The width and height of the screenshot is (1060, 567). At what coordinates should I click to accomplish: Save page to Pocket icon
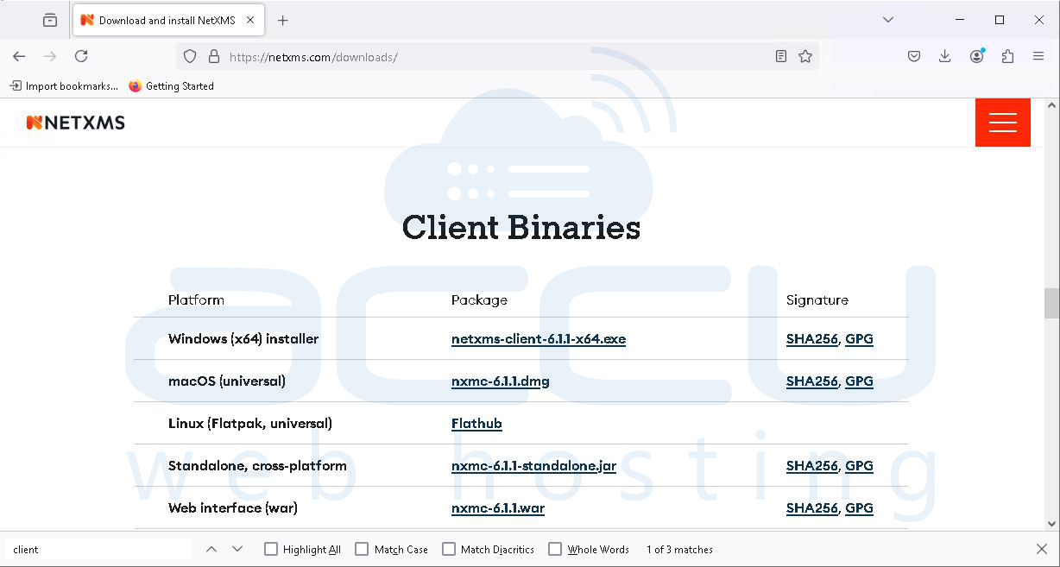(x=914, y=56)
